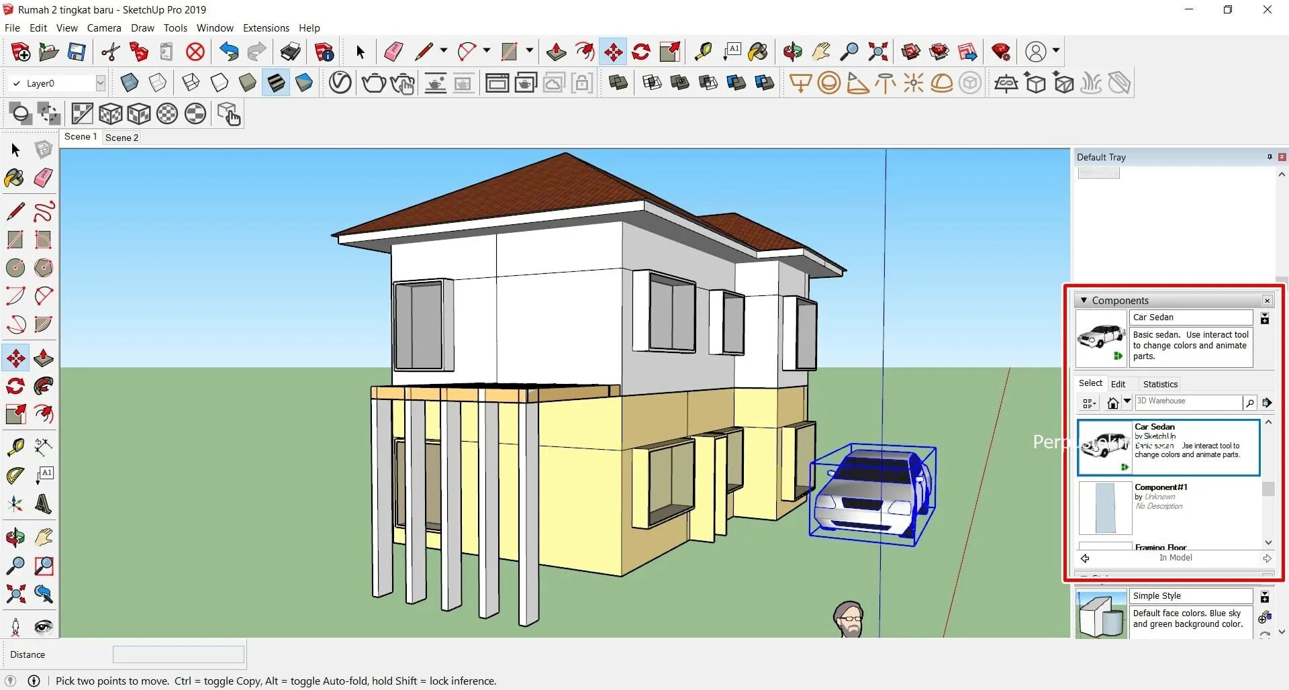Select the Paint Bucket tool in left toolbar

(15, 178)
